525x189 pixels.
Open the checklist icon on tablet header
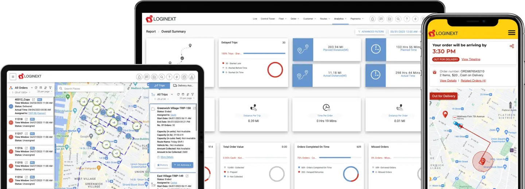point(154,77)
